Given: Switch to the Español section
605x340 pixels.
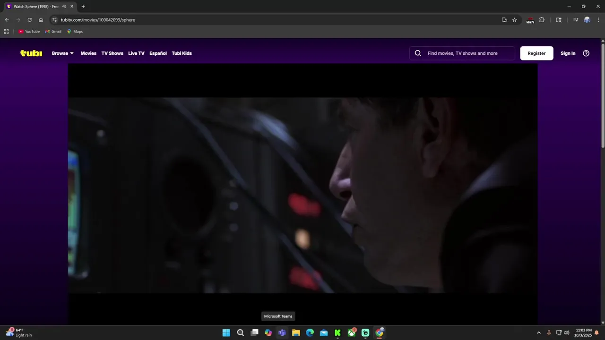Looking at the screenshot, I should tap(158, 53).
